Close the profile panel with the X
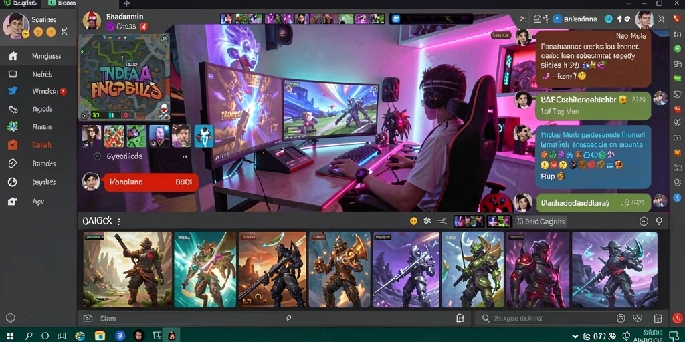Viewport: 685px width, 342px height. pyautogui.click(x=64, y=31)
